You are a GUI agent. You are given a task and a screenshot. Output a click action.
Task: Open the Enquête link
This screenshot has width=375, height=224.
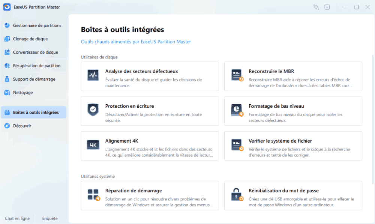tap(50, 218)
